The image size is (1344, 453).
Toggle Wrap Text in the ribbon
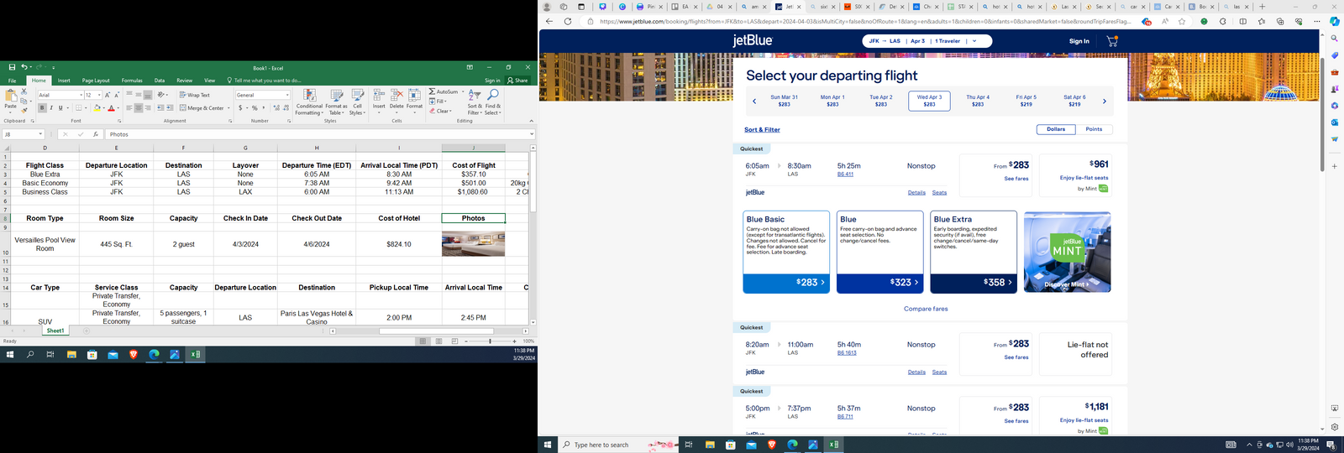194,95
